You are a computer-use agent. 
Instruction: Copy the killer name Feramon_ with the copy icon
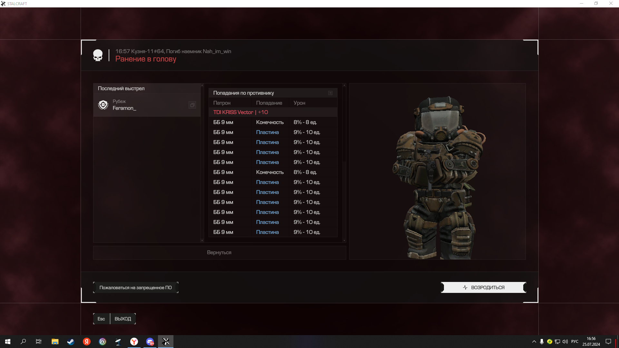point(192,105)
